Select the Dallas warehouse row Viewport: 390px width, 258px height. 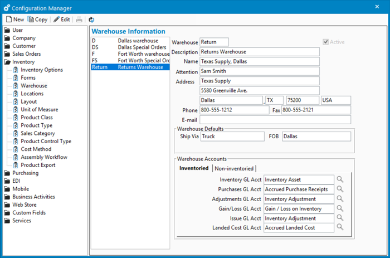click(x=130, y=41)
